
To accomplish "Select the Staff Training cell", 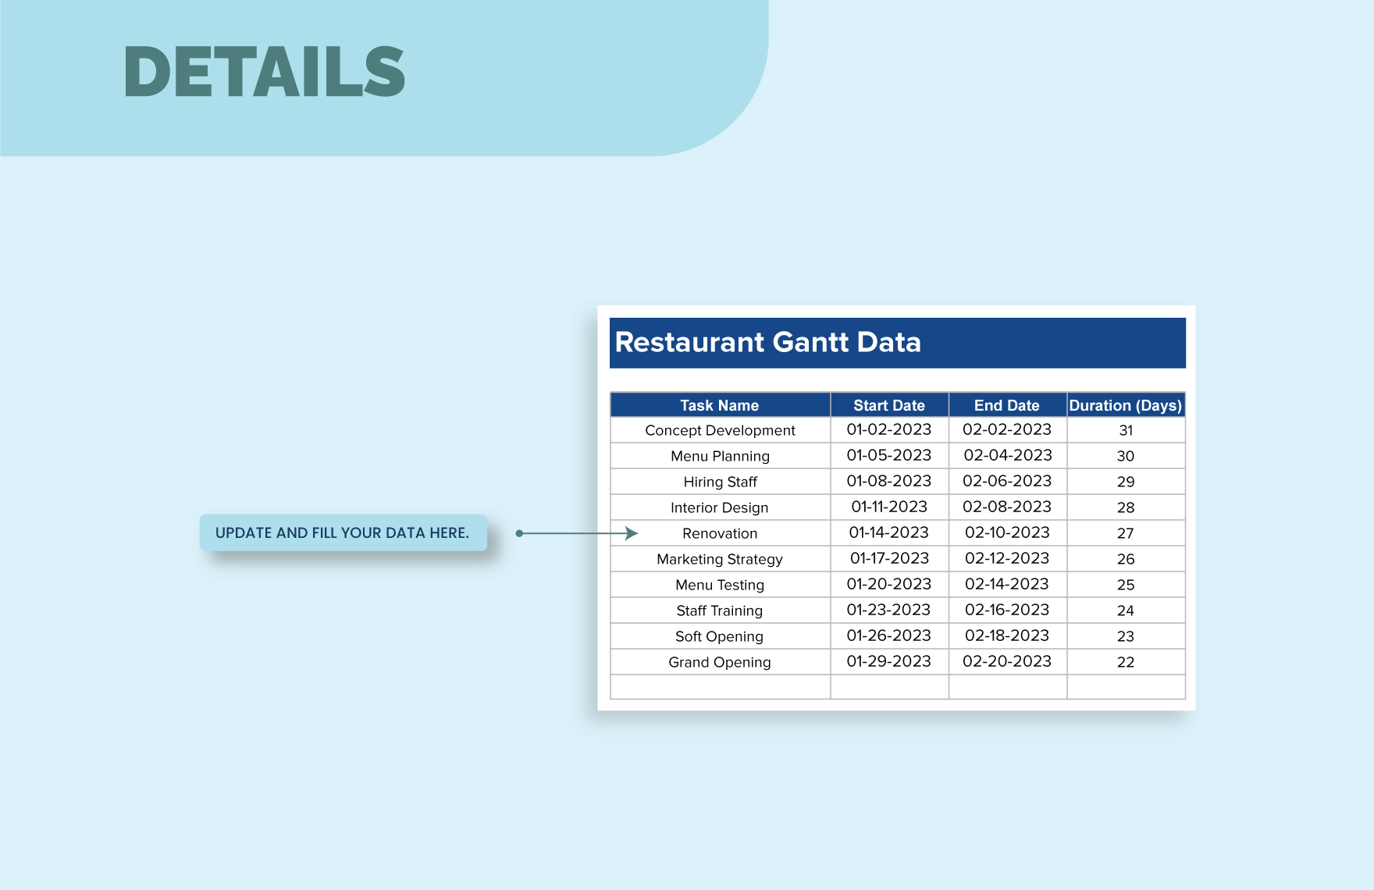I will coord(720,611).
